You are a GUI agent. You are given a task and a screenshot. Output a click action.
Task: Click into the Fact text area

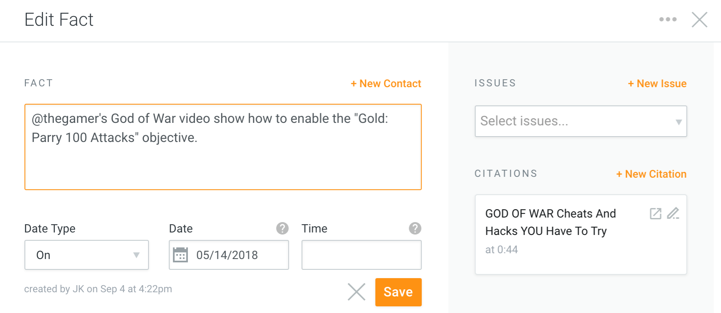pyautogui.click(x=223, y=147)
